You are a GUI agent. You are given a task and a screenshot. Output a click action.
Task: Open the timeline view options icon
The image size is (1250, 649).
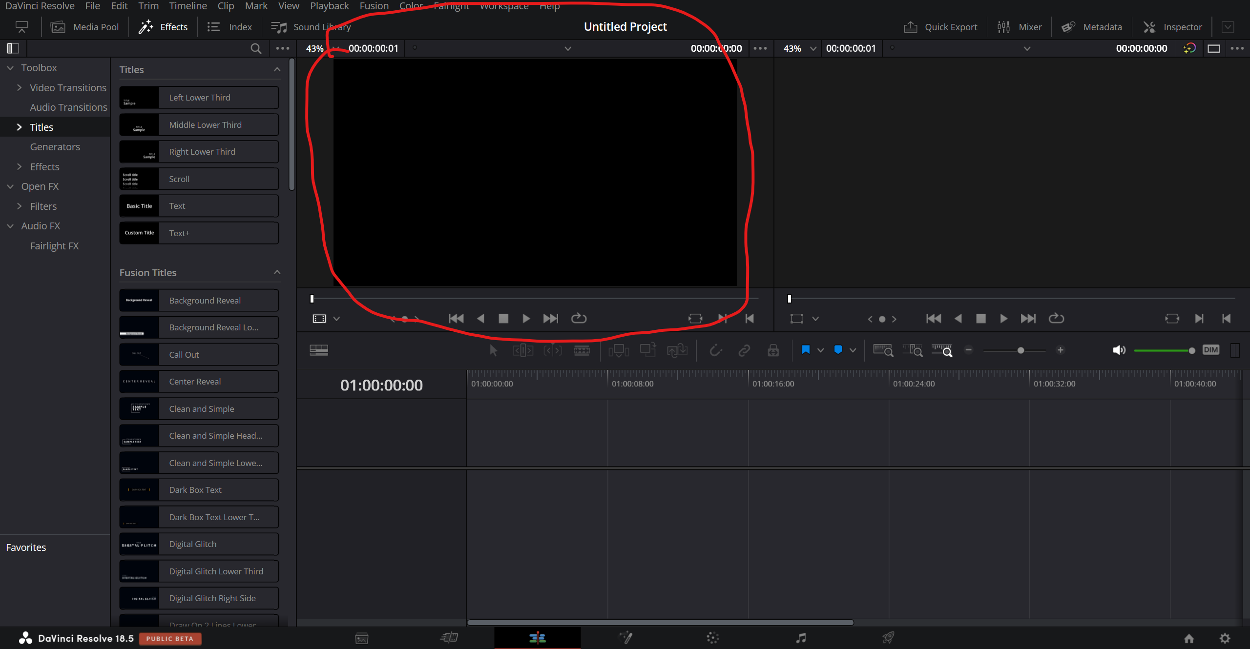tap(319, 350)
